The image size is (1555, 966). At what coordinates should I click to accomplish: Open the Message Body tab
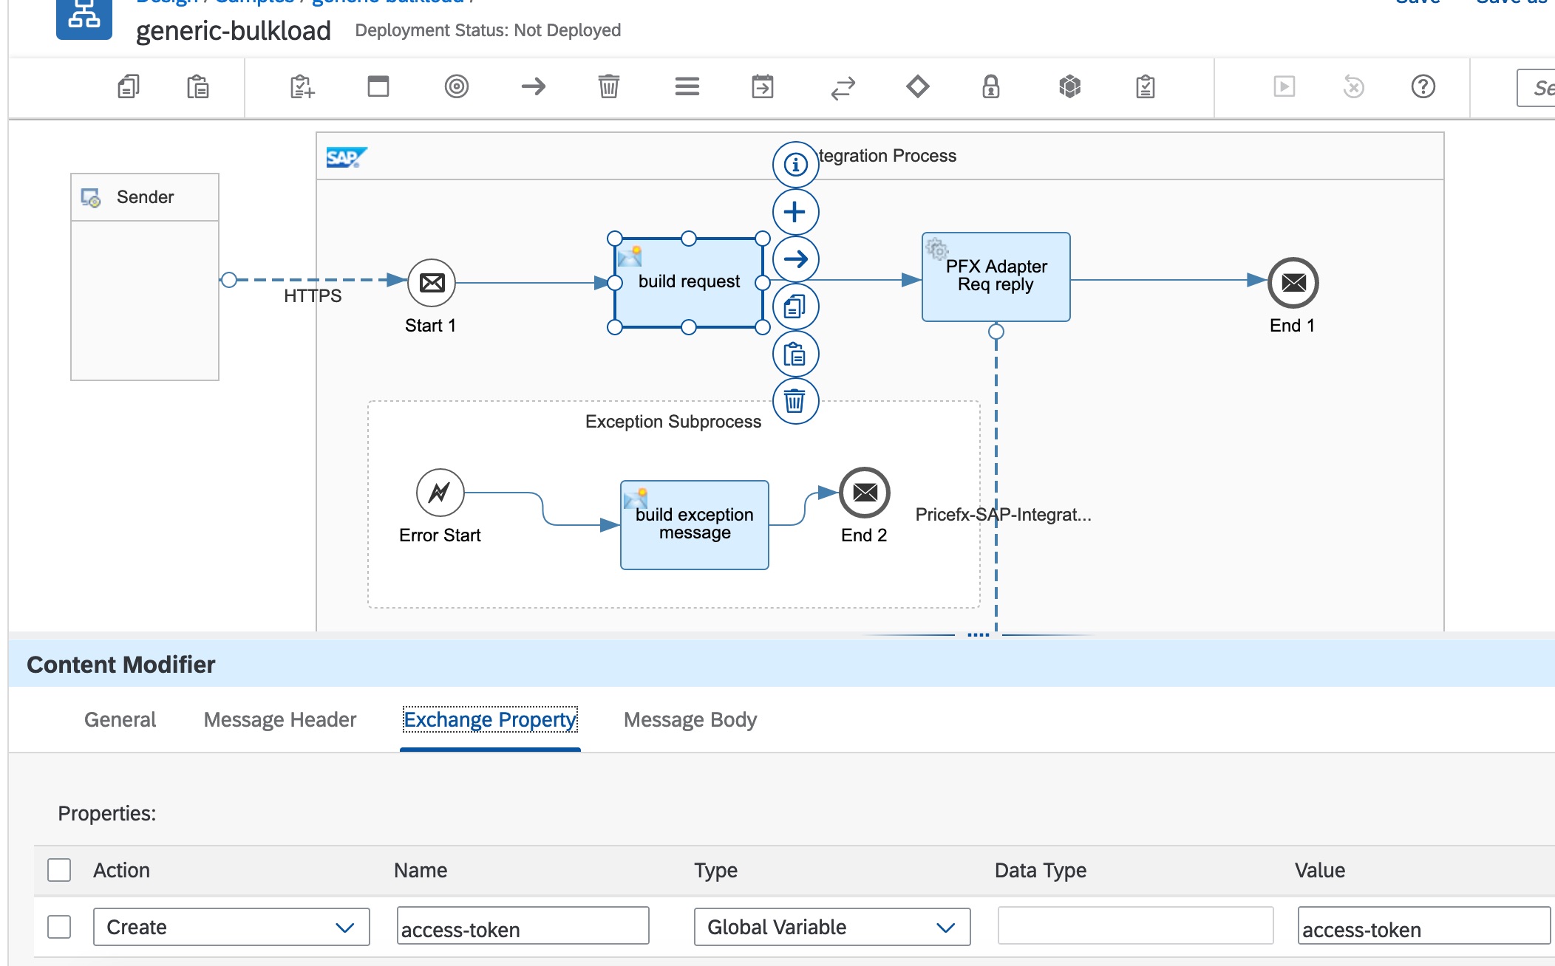pos(690,719)
